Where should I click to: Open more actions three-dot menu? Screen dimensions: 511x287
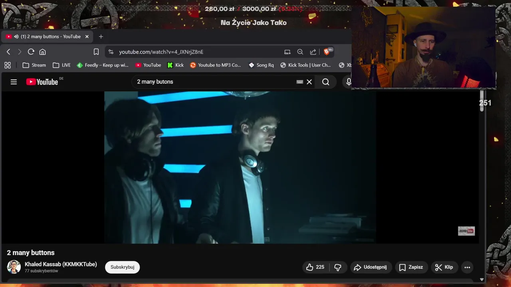tap(467, 267)
